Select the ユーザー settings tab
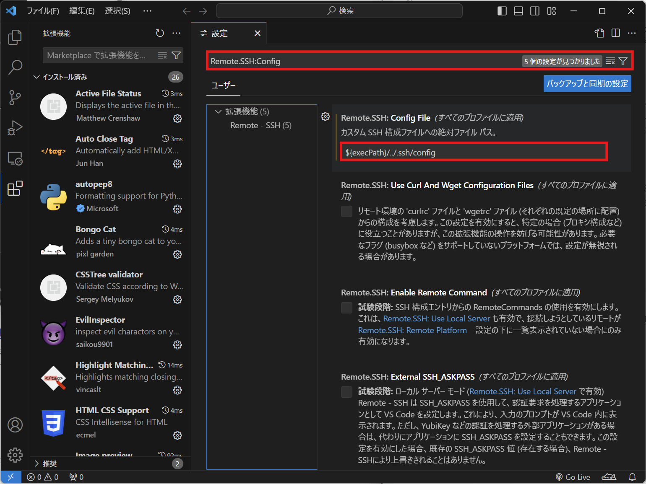Image resolution: width=646 pixels, height=484 pixels. tap(223, 85)
